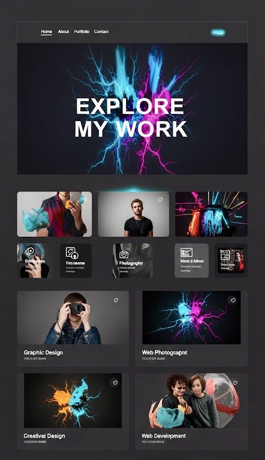Open the neon dripping paint thumbnail

(x=211, y=214)
